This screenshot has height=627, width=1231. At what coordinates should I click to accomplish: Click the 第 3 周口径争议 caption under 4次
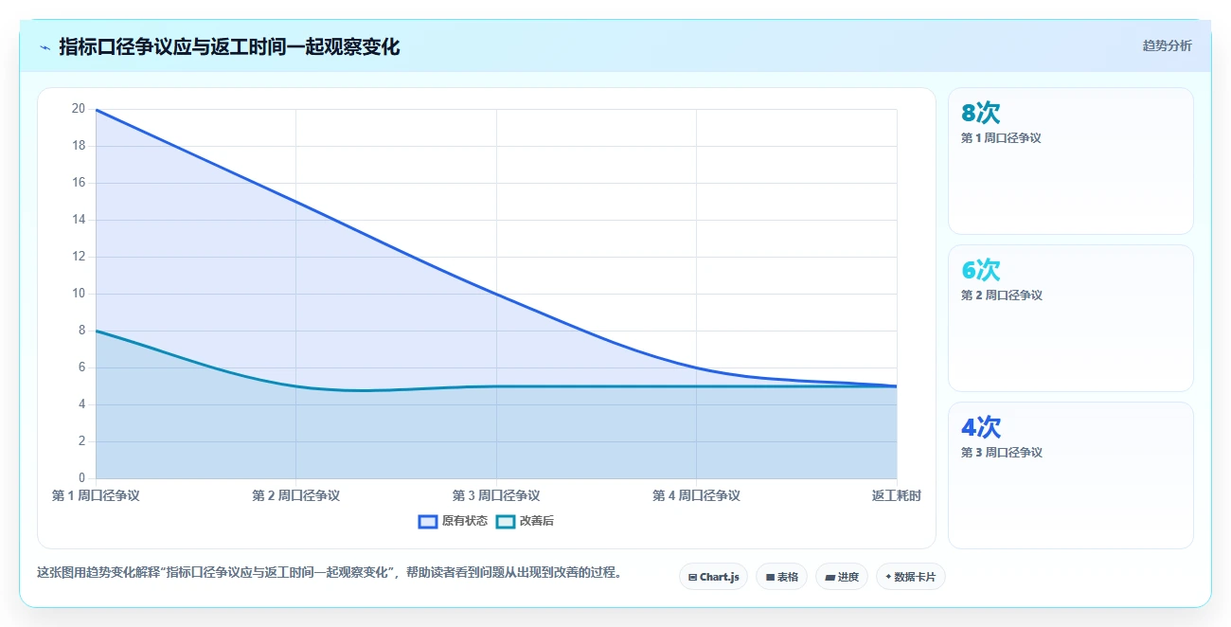click(x=1001, y=453)
